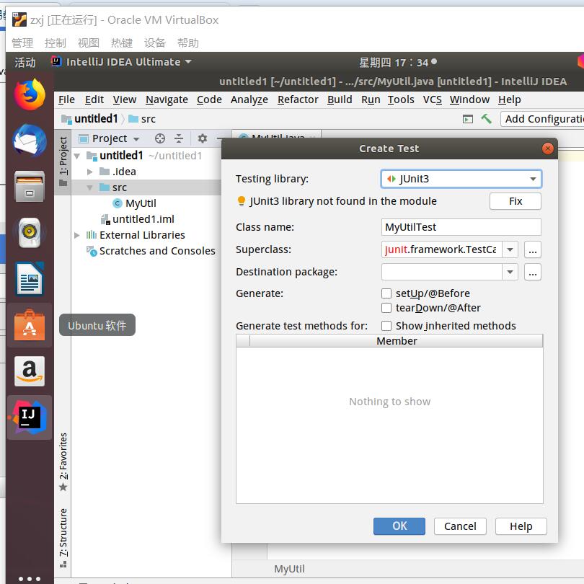Click Cancel in Create Test dialog

pyautogui.click(x=460, y=526)
